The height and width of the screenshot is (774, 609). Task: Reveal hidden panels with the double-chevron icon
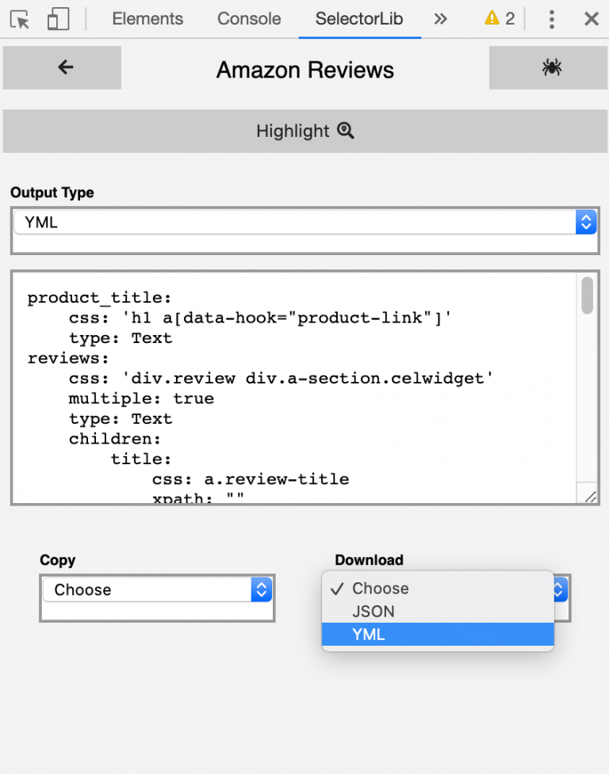(441, 18)
